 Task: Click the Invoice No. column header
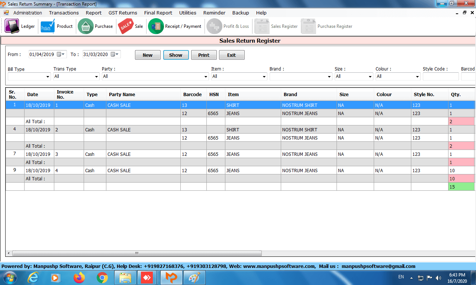69,95
